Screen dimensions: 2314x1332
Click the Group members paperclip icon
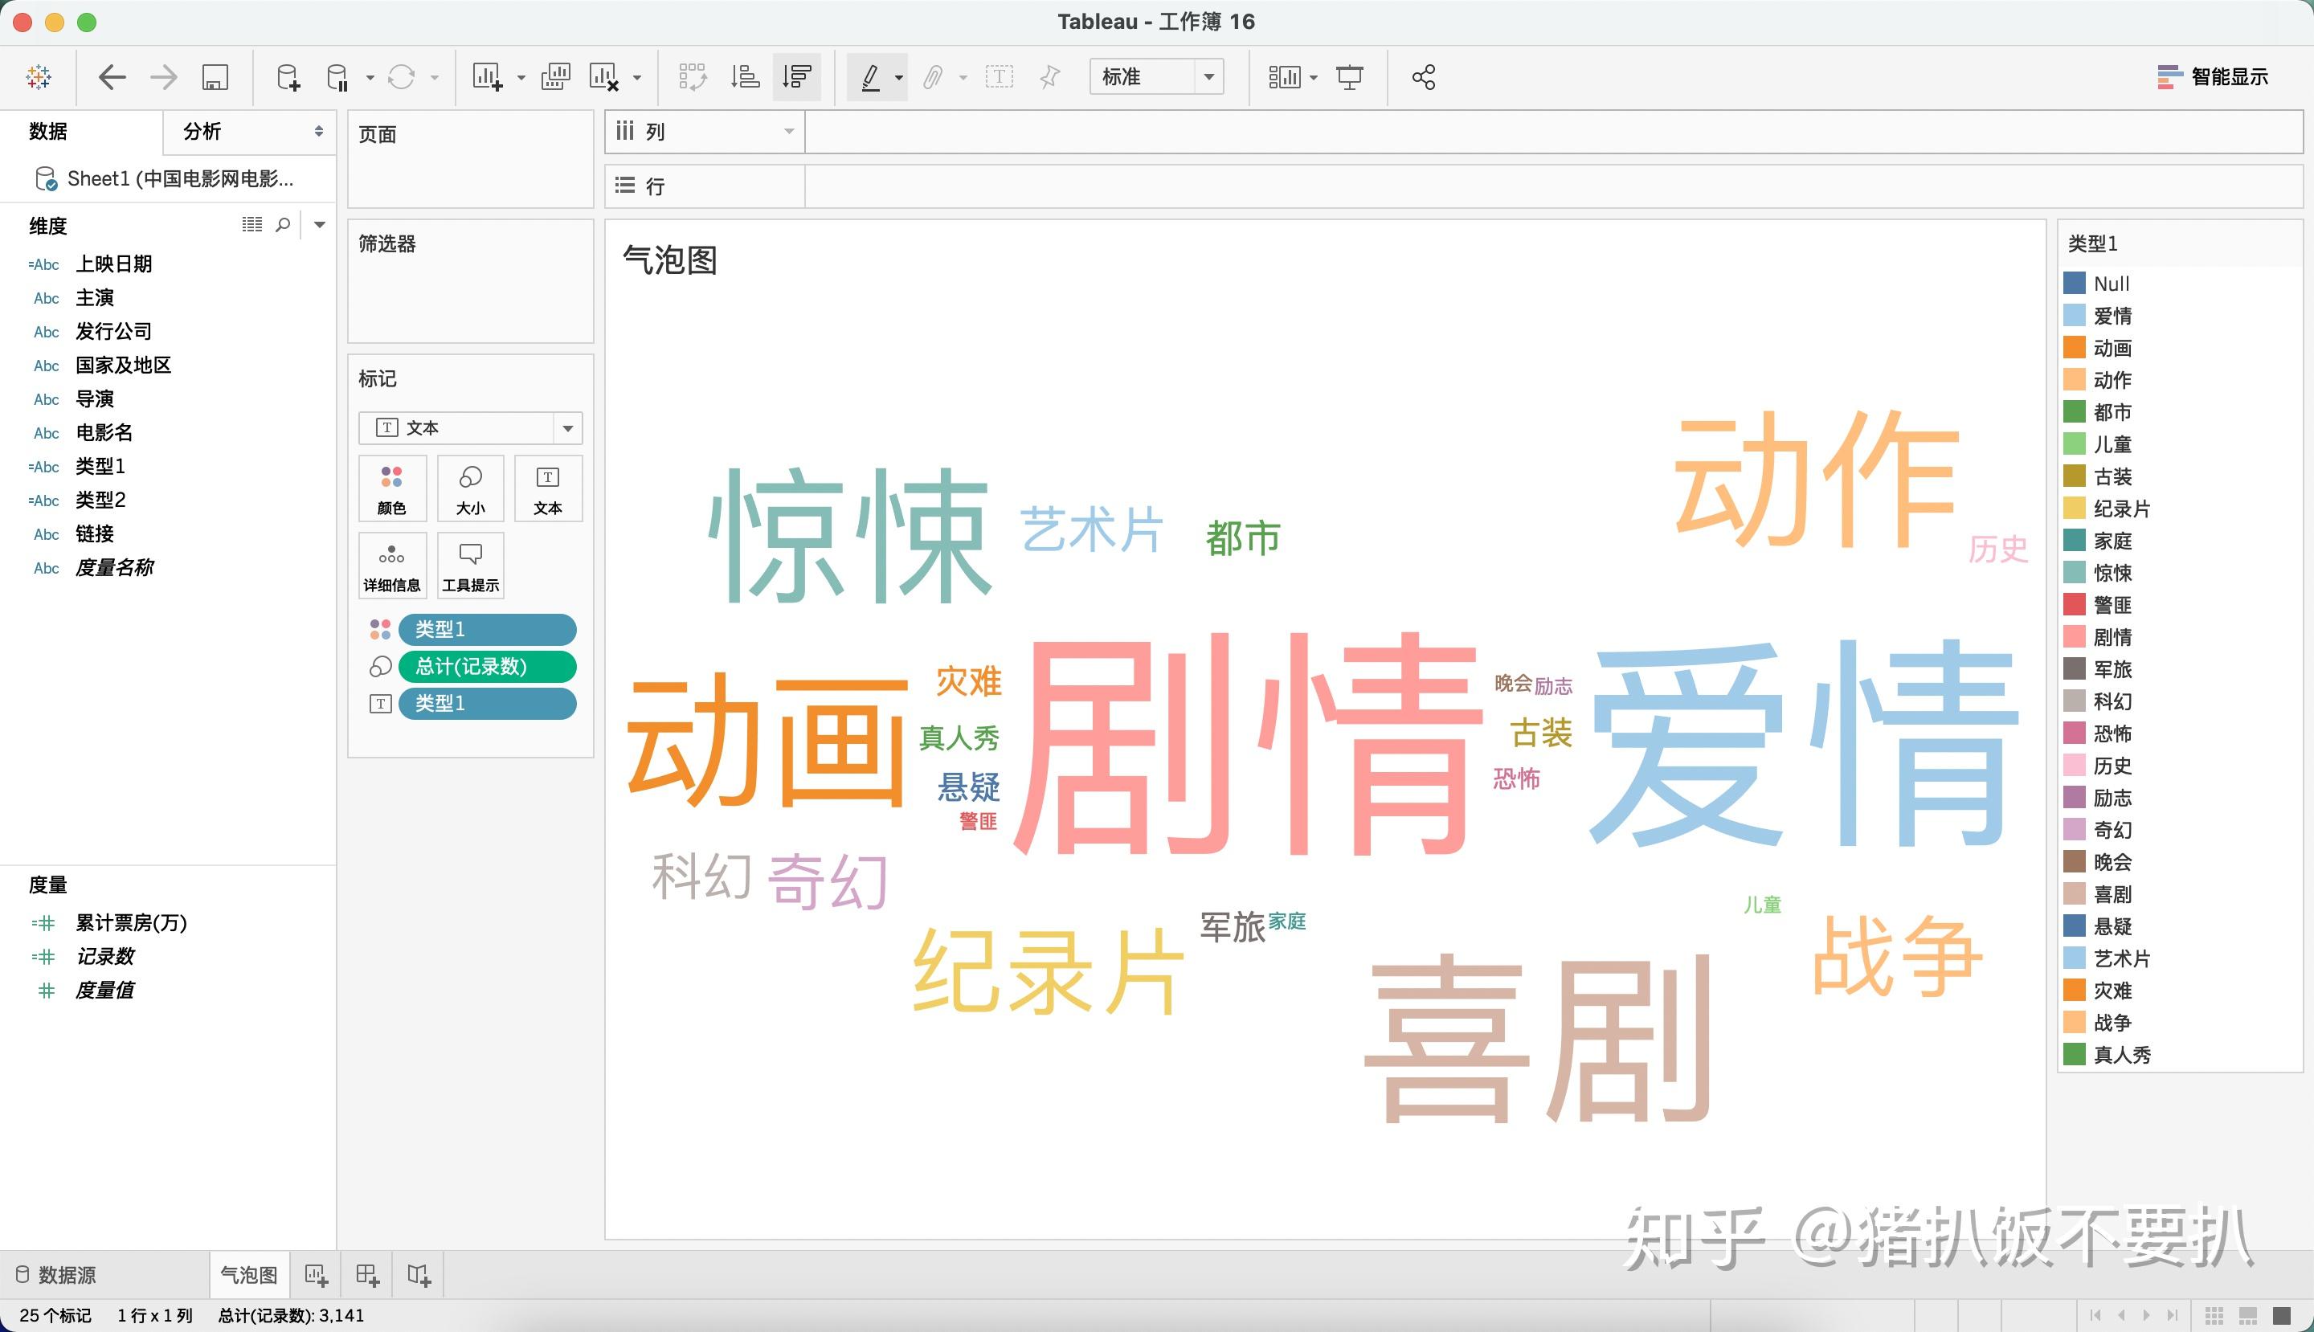932,77
